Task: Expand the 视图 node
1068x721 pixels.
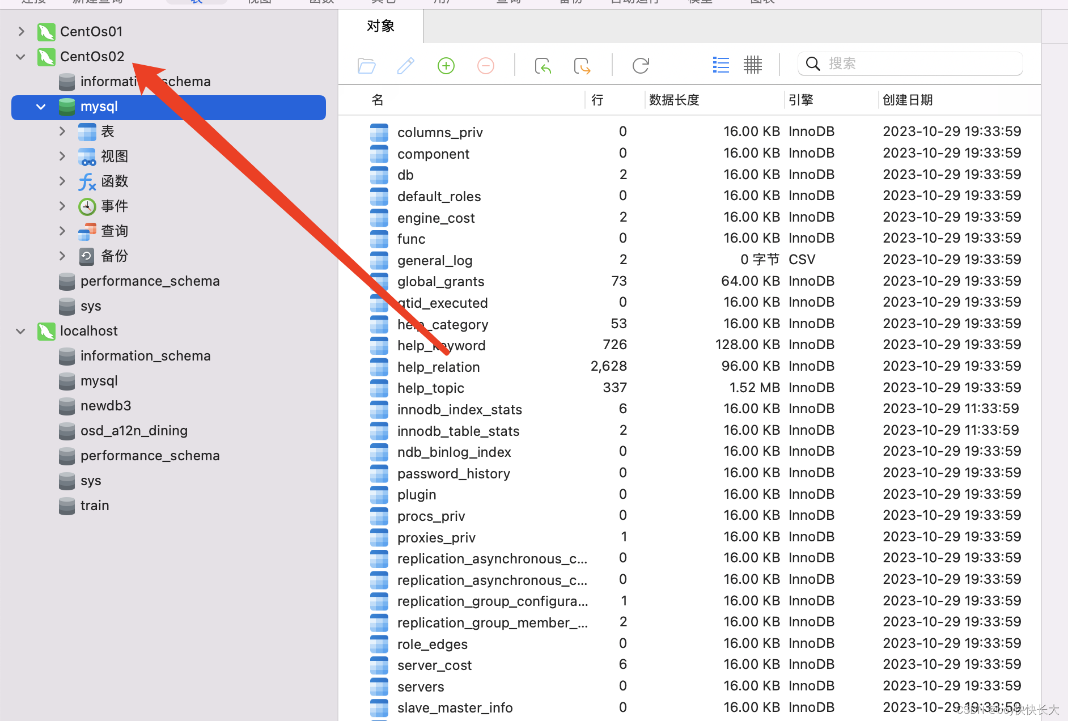Action: [62, 156]
